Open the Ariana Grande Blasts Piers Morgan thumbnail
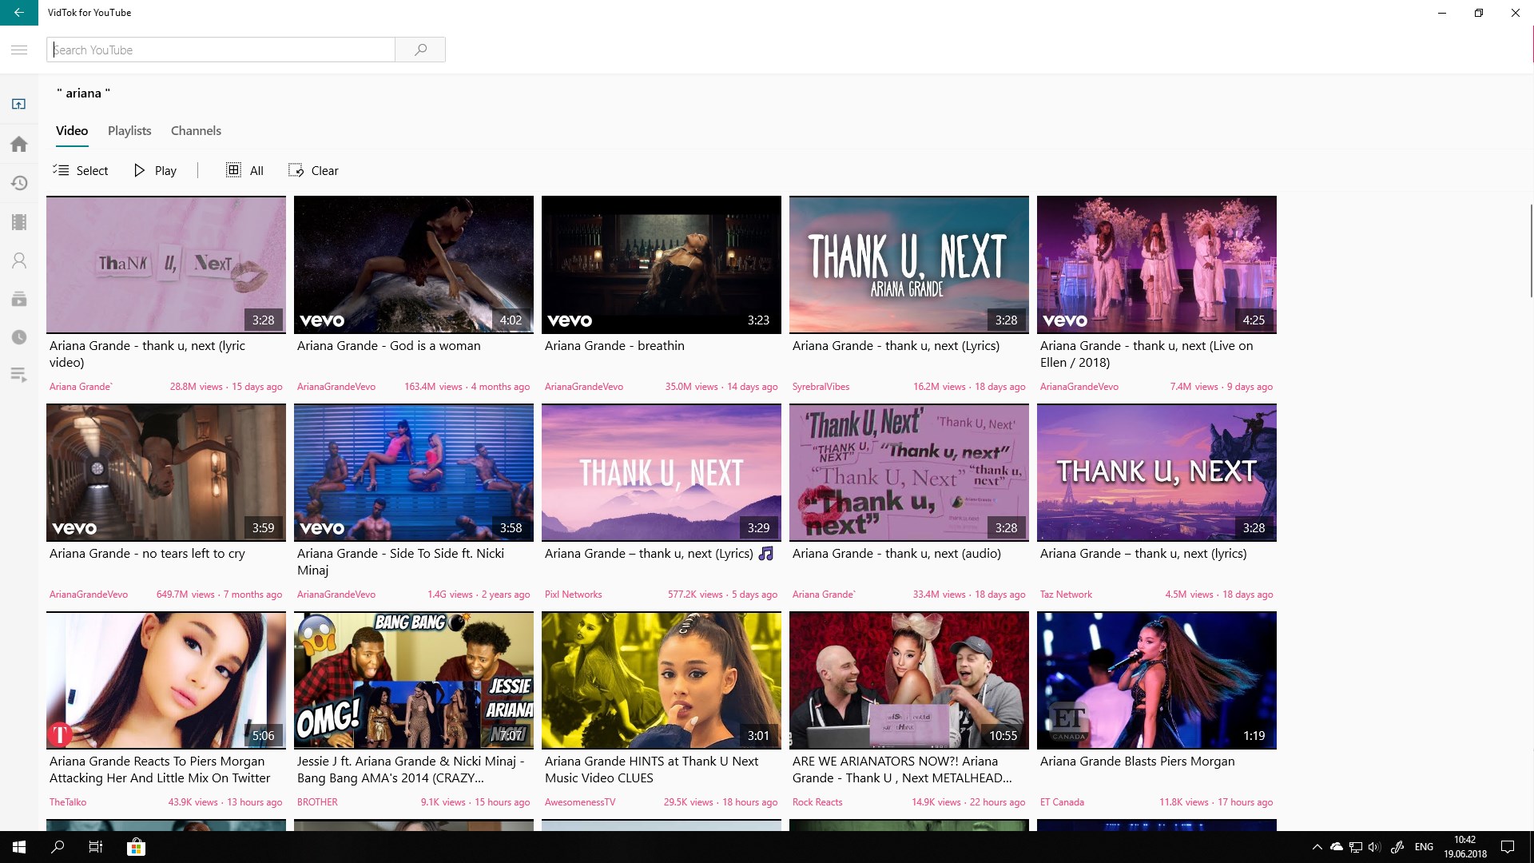The image size is (1534, 863). 1157,680
